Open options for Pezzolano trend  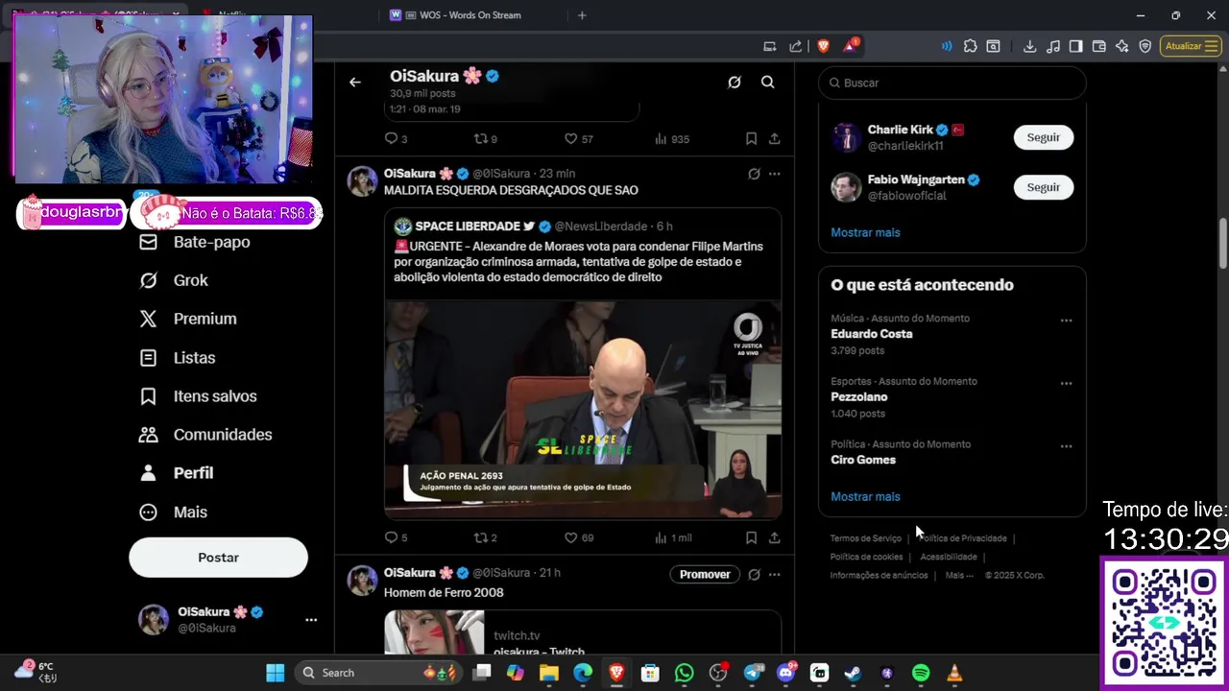(x=1066, y=384)
